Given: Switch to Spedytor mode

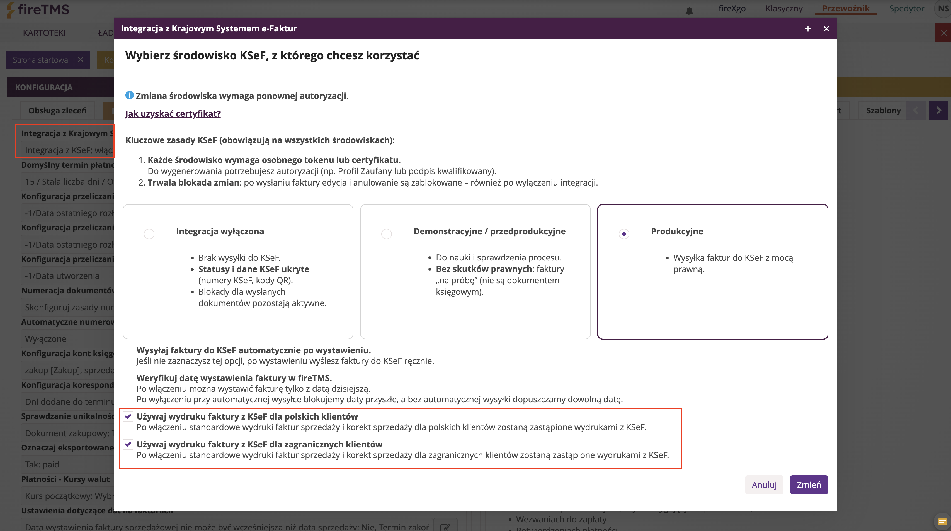Looking at the screenshot, I should [x=906, y=8].
